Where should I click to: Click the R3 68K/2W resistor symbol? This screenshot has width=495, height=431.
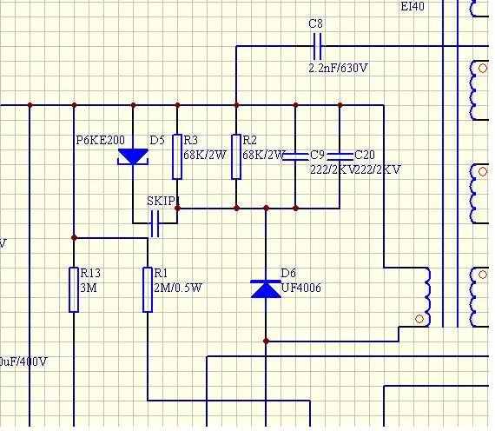point(177,156)
